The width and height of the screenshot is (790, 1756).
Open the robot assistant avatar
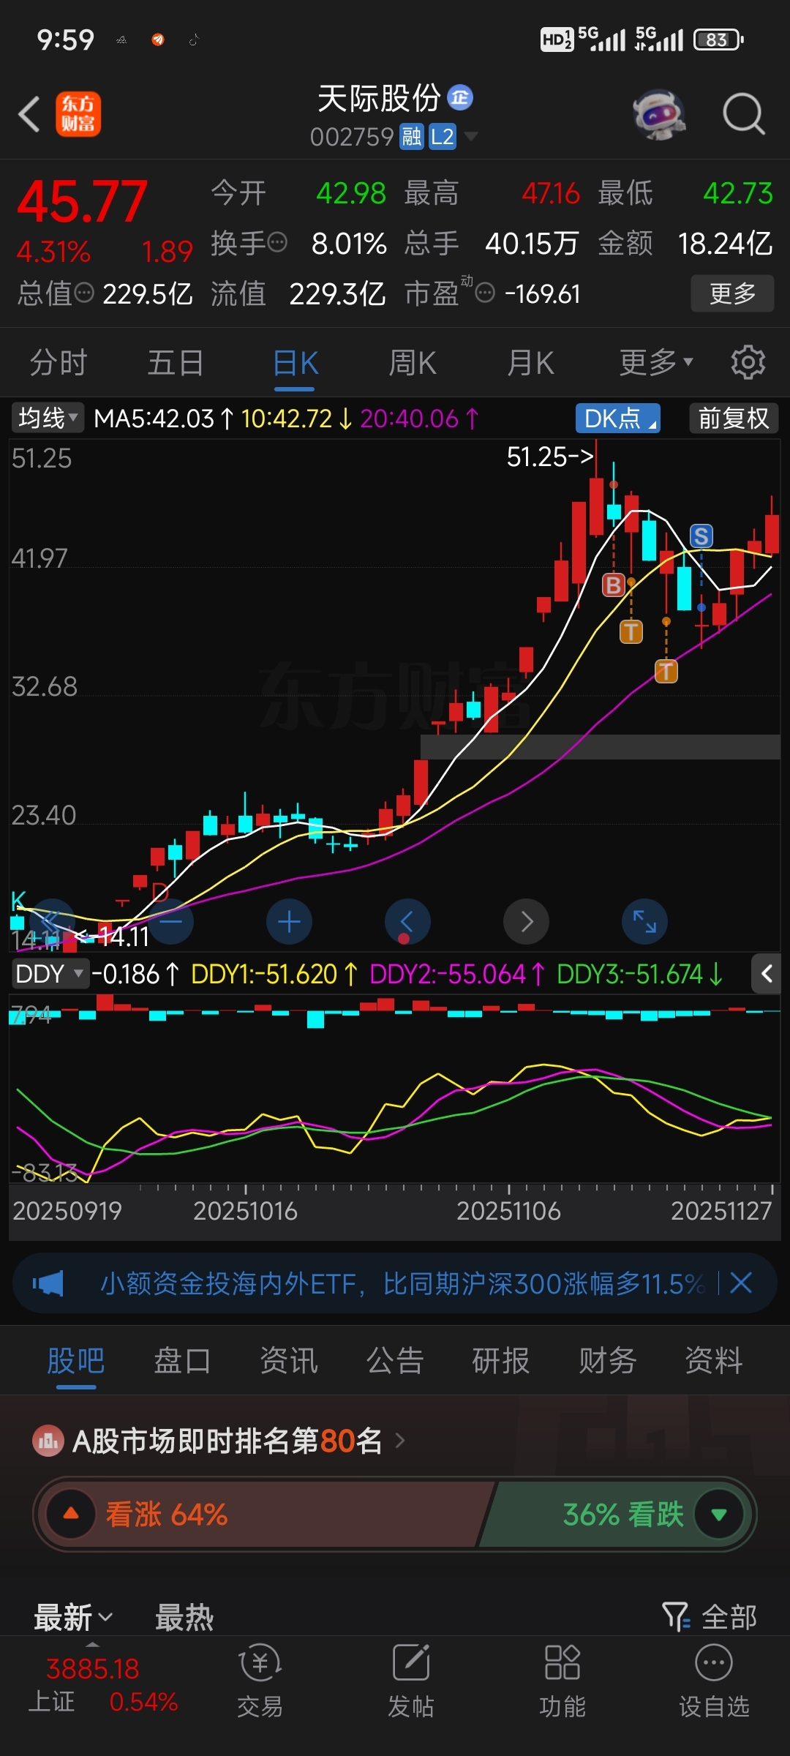click(659, 115)
